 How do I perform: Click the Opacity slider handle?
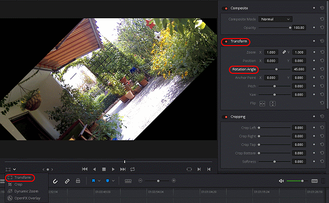click(x=290, y=28)
